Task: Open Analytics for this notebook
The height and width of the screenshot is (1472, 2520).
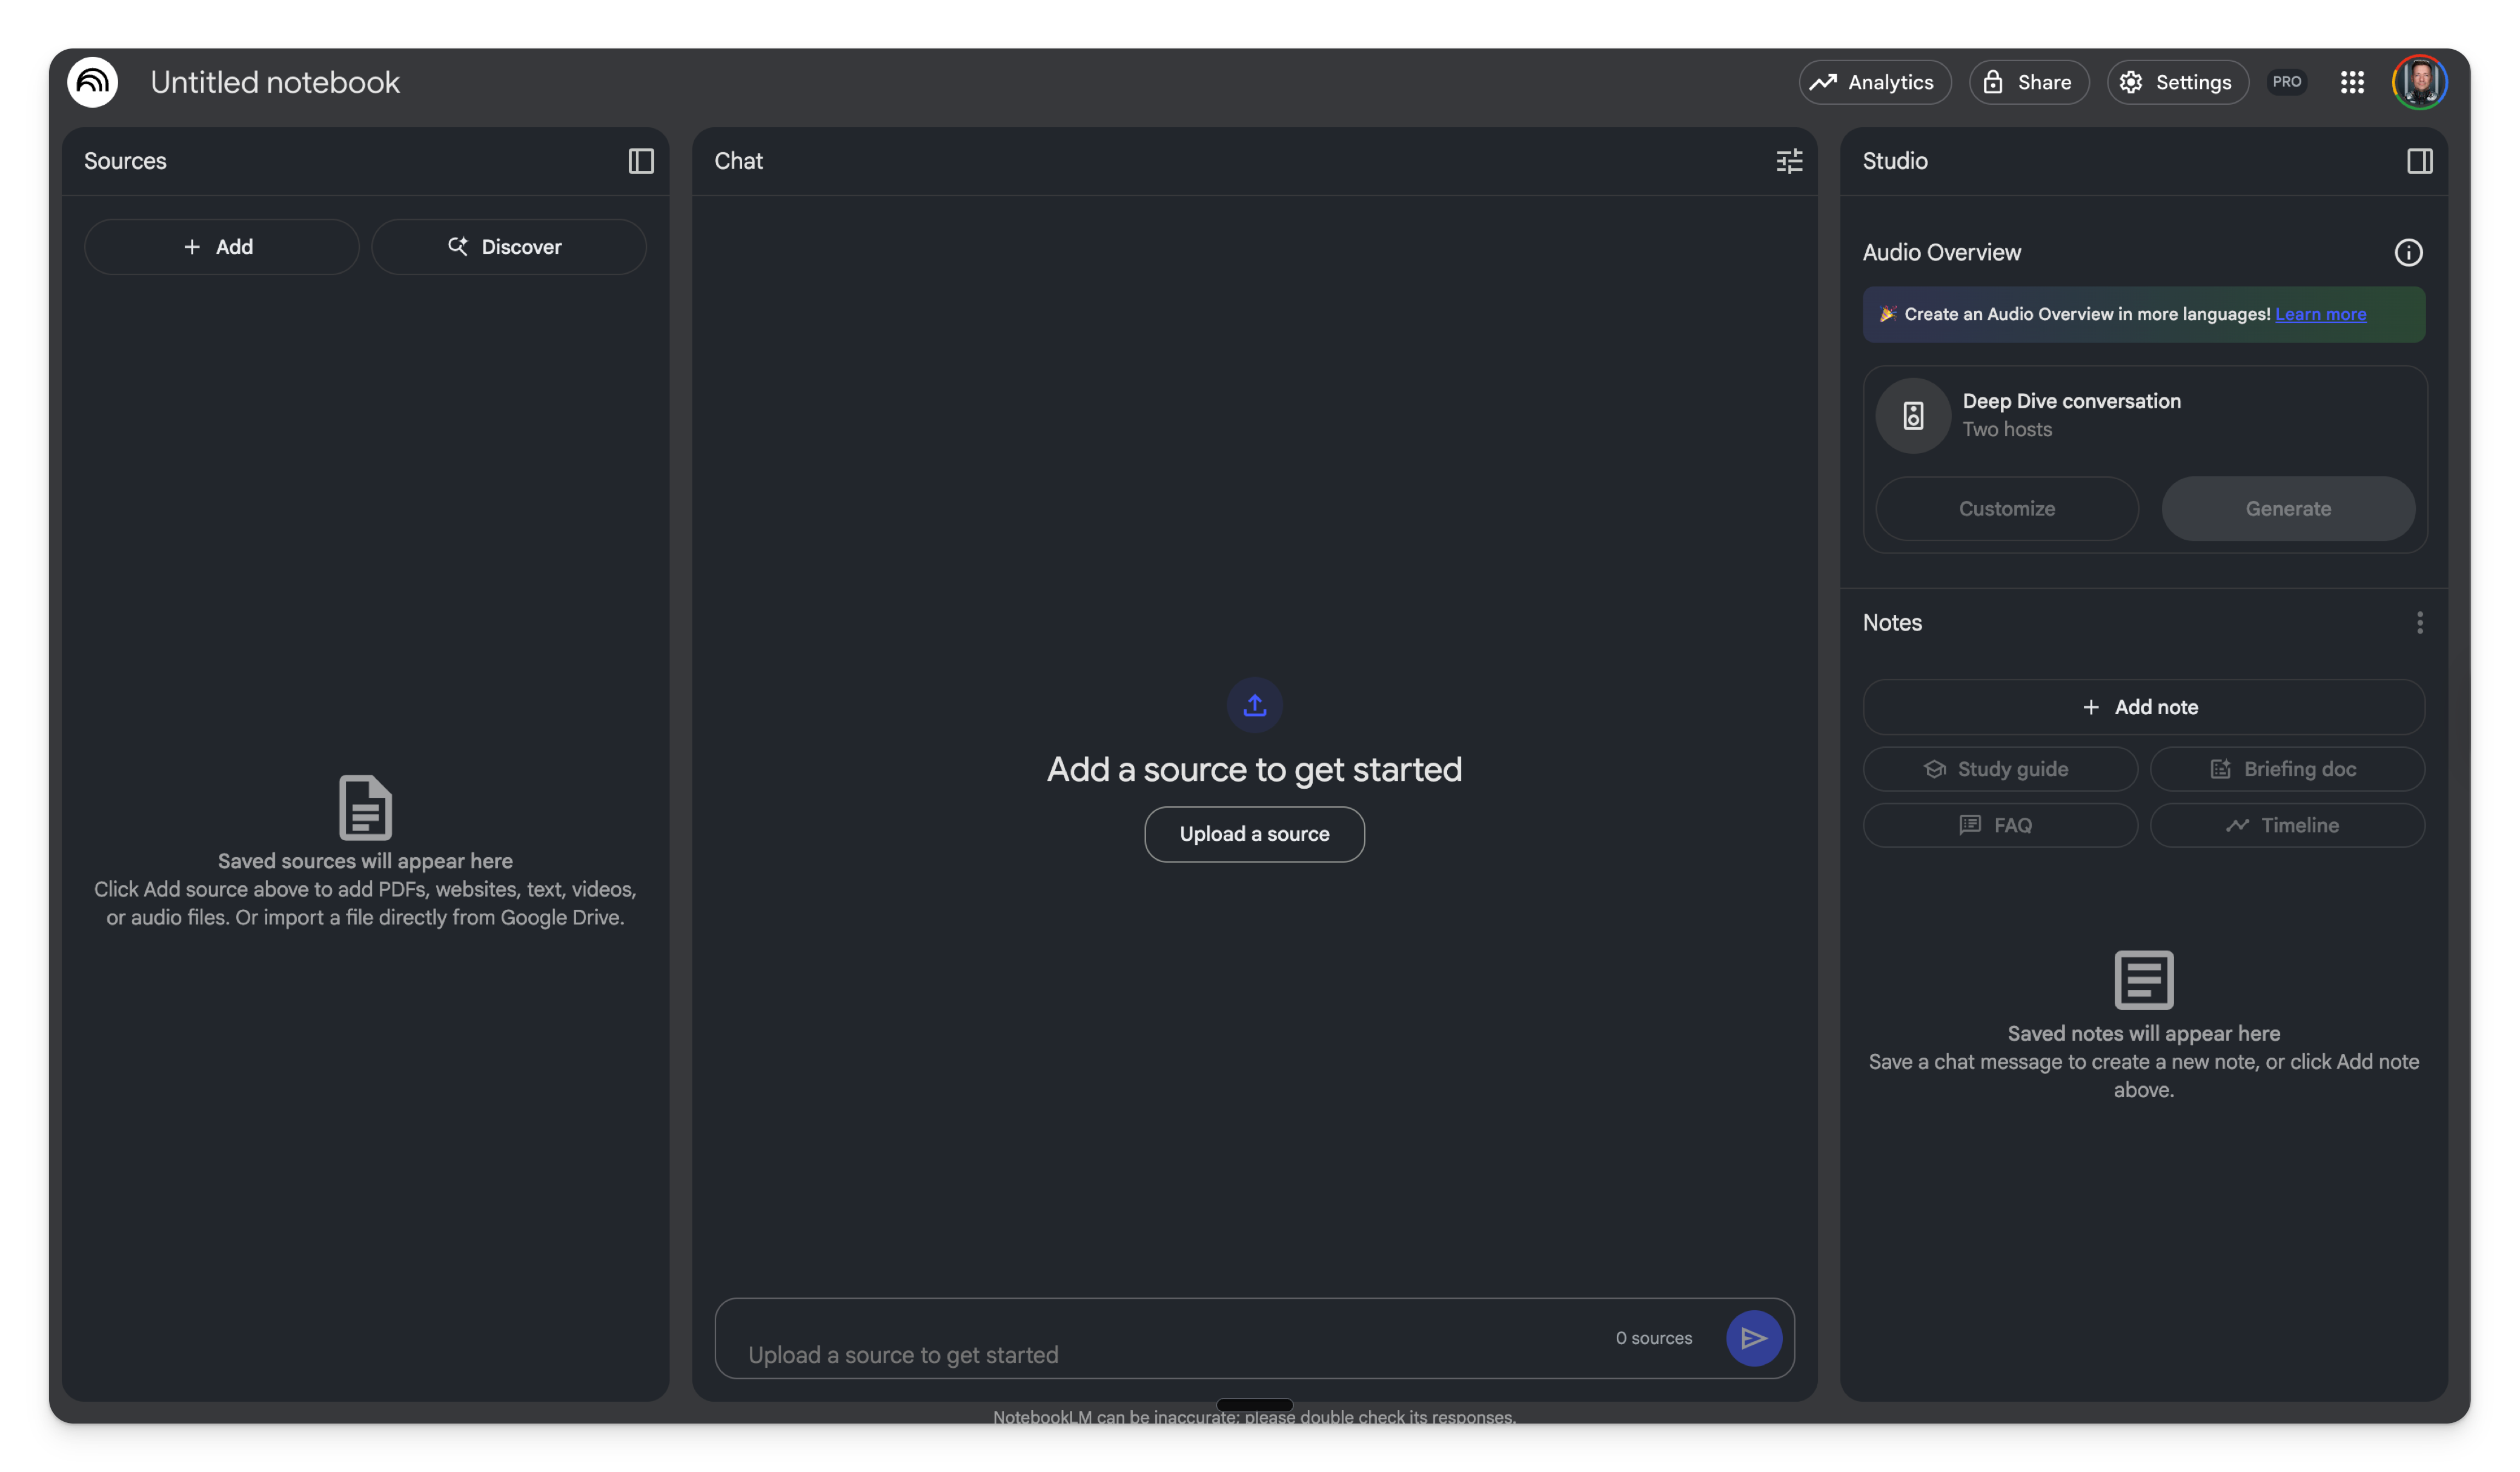Action: point(1874,82)
